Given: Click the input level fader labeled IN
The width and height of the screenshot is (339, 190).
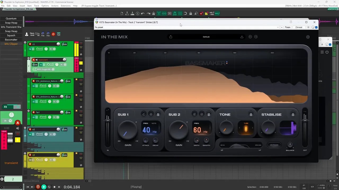Looking at the screenshot, I should (108, 121).
